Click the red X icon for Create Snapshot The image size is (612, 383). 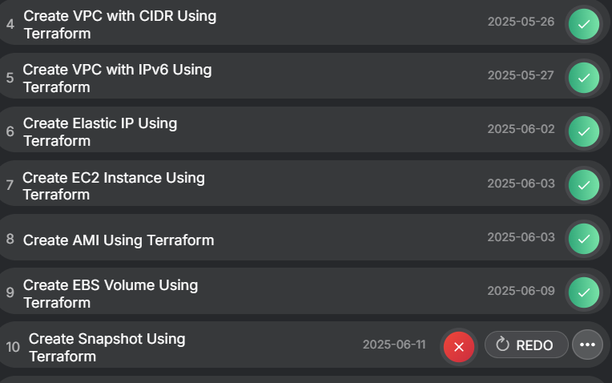[x=459, y=346]
